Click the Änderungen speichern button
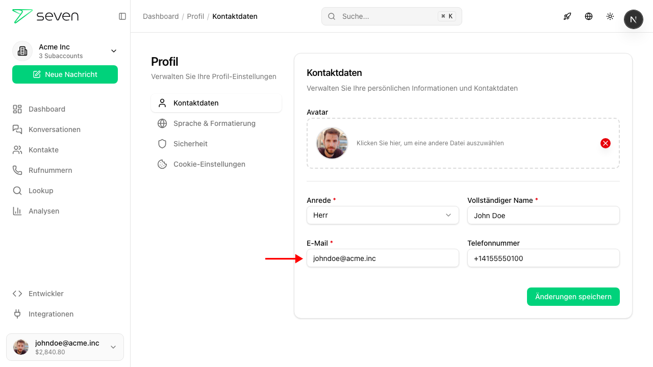This screenshot has height=367, width=653. point(573,297)
